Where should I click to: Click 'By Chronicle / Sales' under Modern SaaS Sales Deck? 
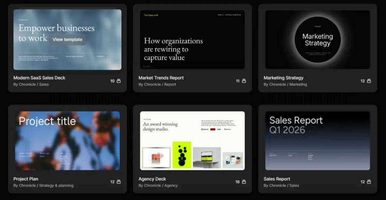point(31,85)
